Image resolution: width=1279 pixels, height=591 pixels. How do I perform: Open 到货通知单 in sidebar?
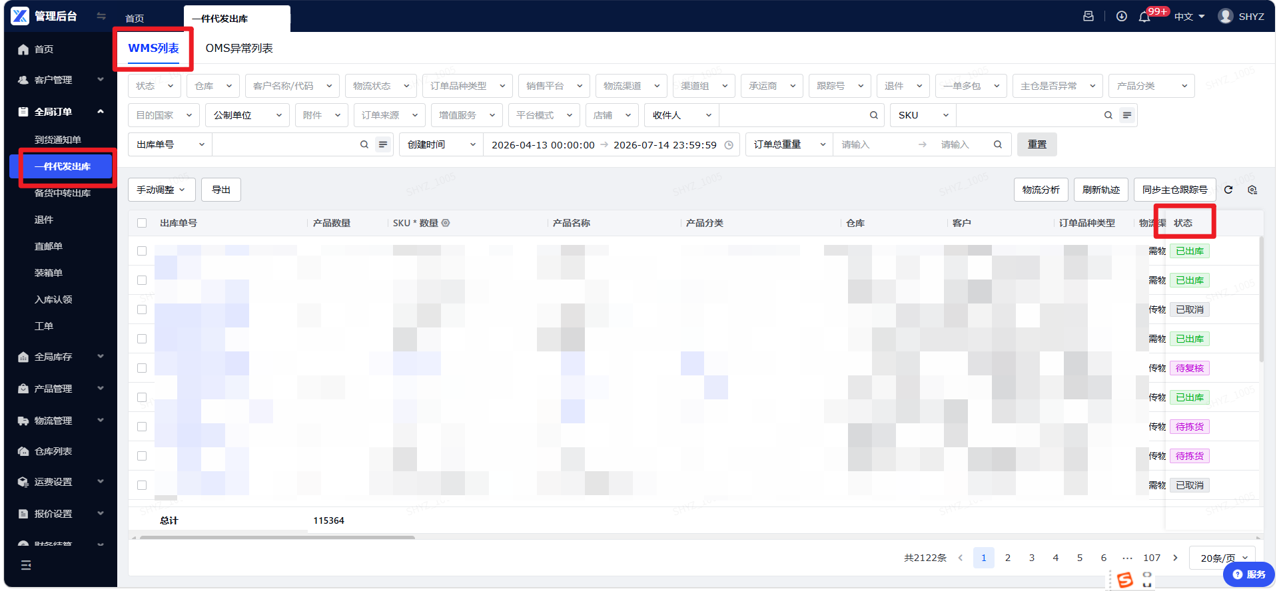[58, 140]
